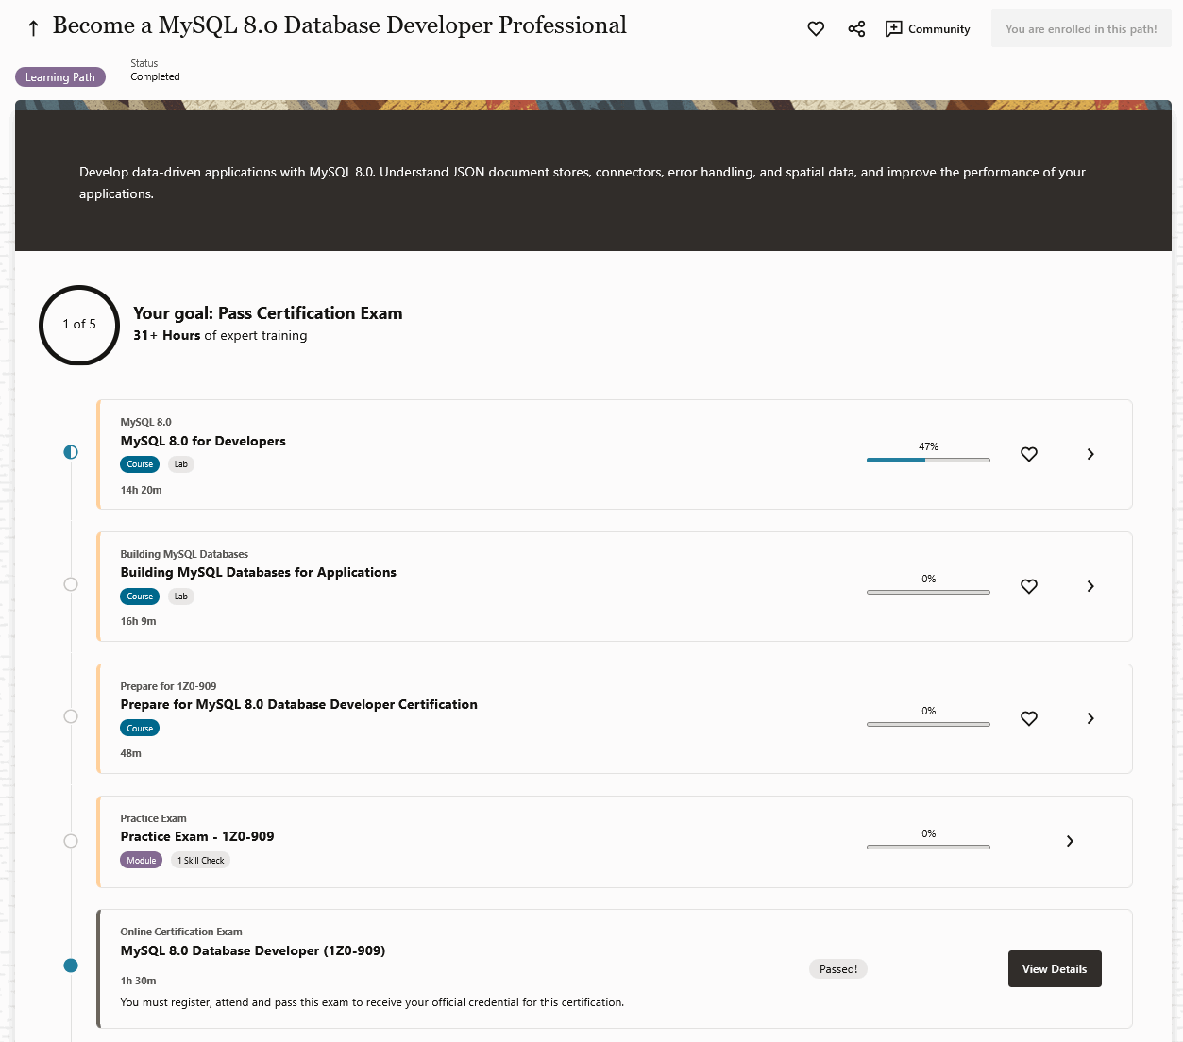This screenshot has width=1183, height=1042.
Task: Click empty timeline circle for Building MySQL Databases
Action: click(x=71, y=584)
